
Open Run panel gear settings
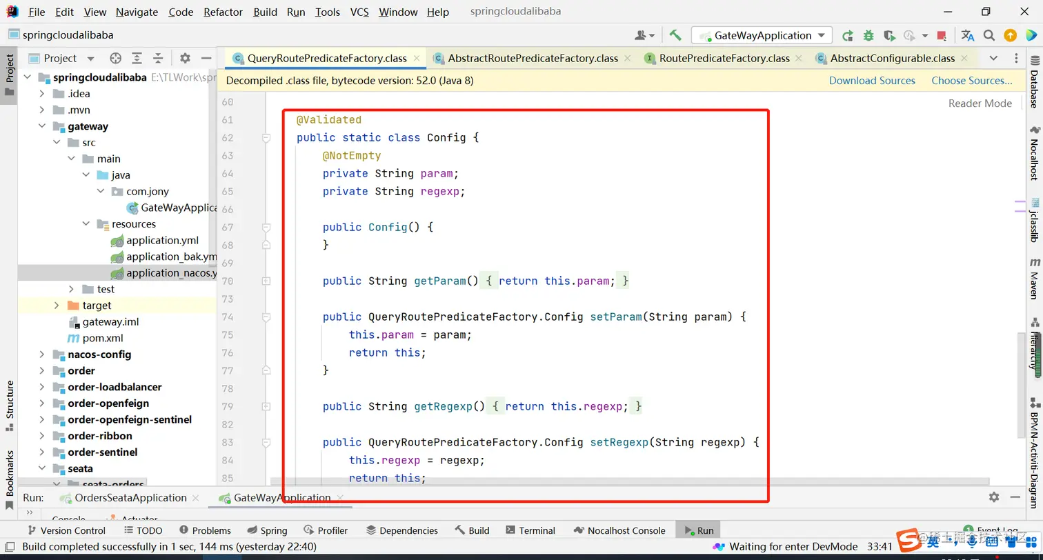click(x=993, y=497)
